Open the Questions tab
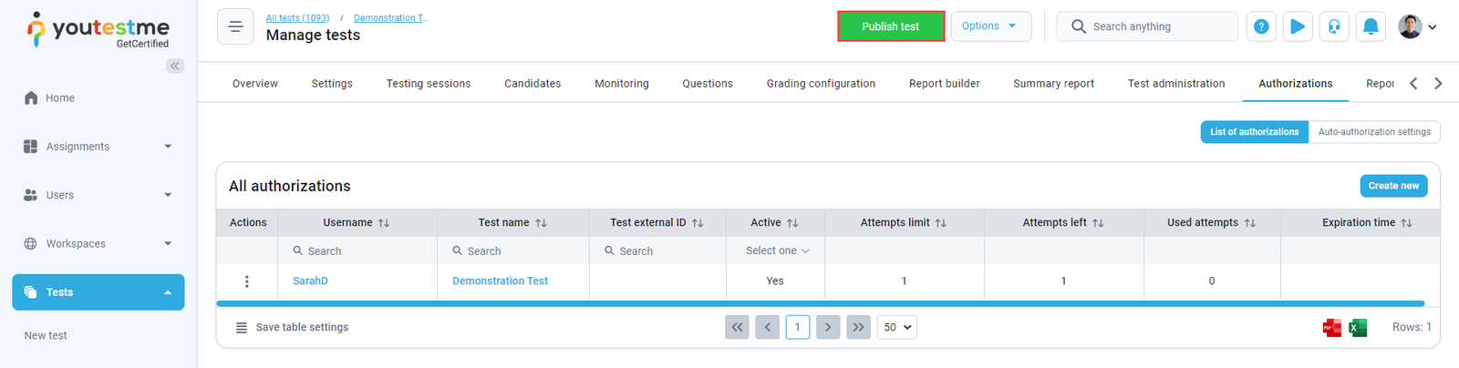Screen dimensions: 1459x368 point(708,84)
